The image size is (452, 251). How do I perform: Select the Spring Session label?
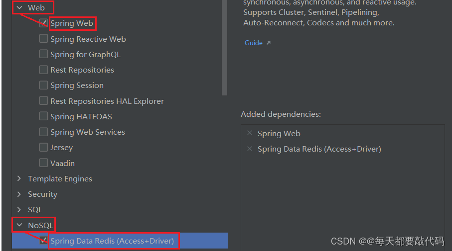pyautogui.click(x=77, y=85)
